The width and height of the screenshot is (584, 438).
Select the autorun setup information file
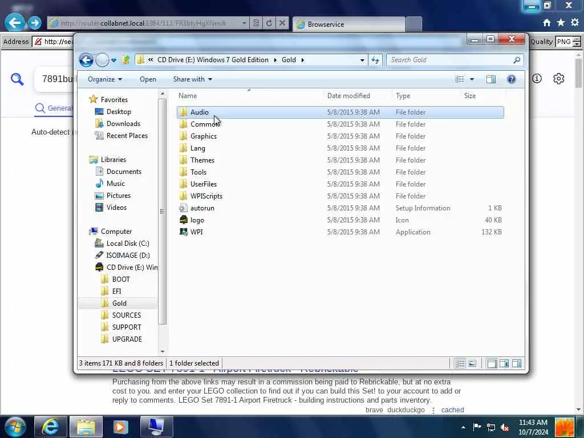(x=340, y=208)
